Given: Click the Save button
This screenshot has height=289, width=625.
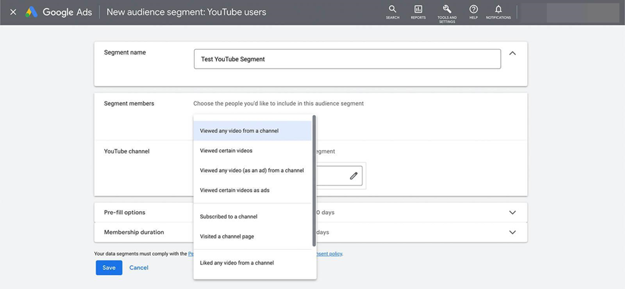Looking at the screenshot, I should click(109, 268).
